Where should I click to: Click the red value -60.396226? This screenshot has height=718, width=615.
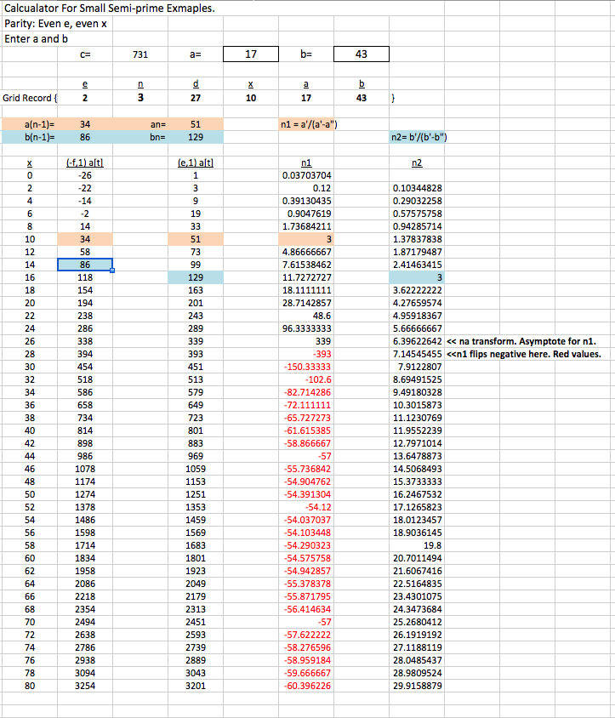(306, 686)
